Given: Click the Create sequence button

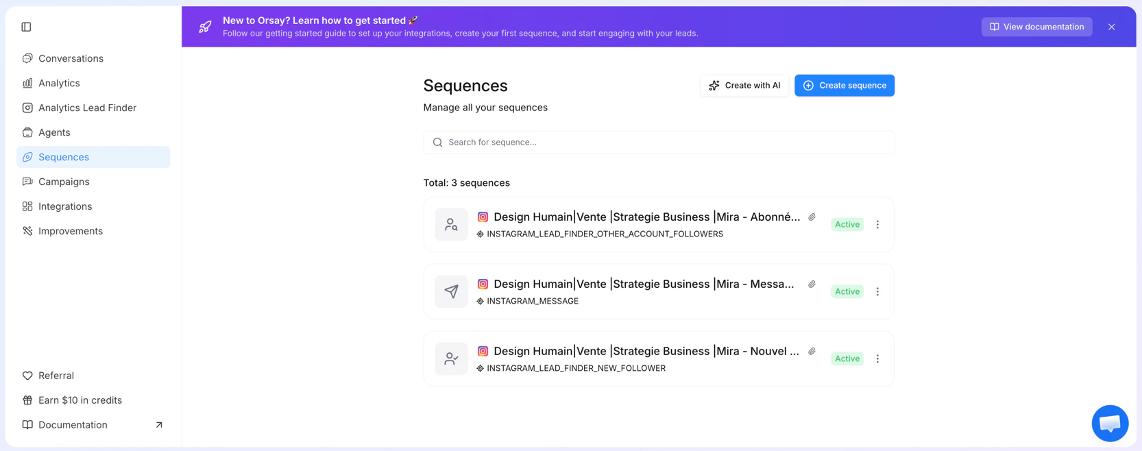Looking at the screenshot, I should click(844, 86).
